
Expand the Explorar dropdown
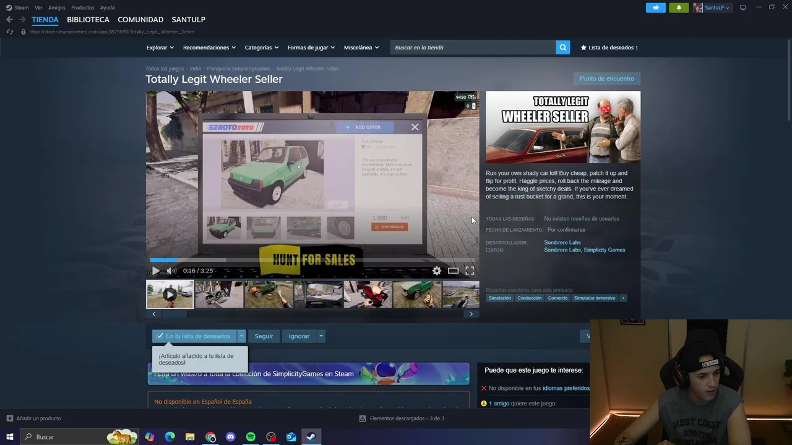(x=160, y=48)
